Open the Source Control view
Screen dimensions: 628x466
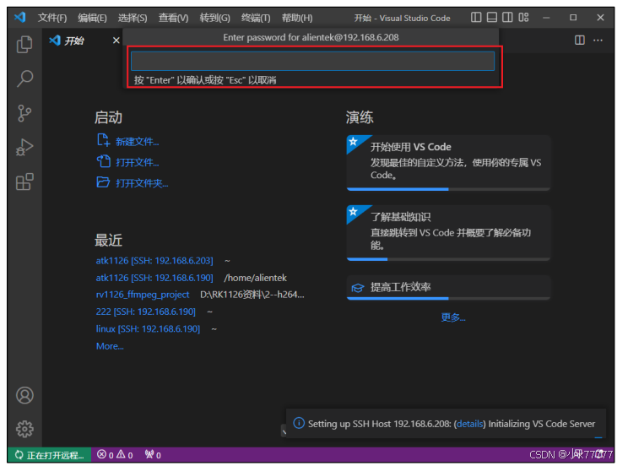24,113
